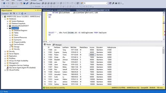The height and width of the screenshot is (93, 166).
Task: Refresh the Object Explorer tree
Action: [x=22, y=13]
